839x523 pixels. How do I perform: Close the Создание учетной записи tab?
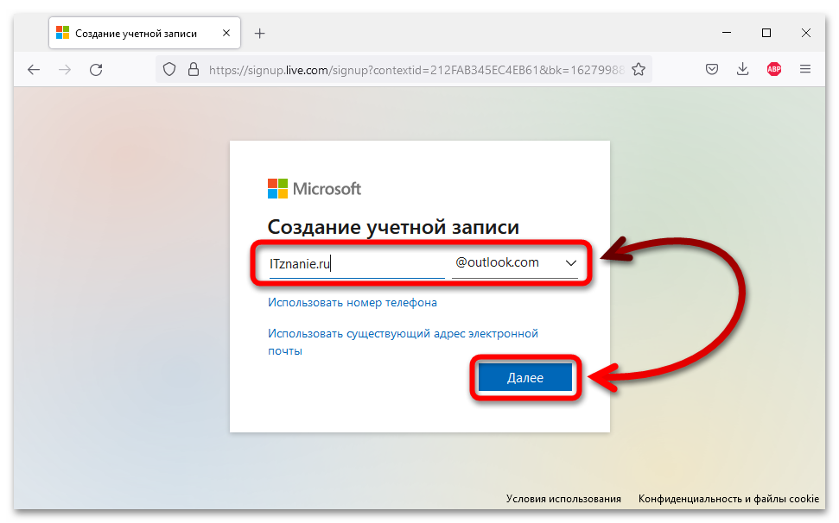pos(226,33)
